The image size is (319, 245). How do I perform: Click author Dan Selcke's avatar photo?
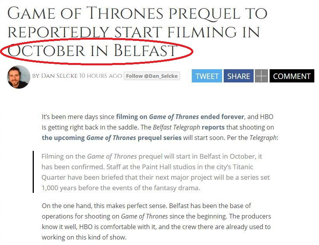pos(19,77)
